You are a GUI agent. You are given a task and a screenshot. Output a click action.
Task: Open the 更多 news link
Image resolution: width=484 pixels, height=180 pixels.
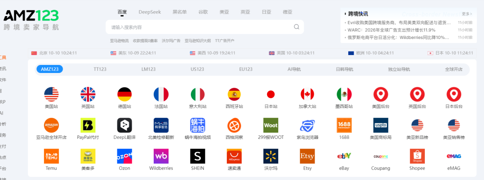pyautogui.click(x=467, y=14)
